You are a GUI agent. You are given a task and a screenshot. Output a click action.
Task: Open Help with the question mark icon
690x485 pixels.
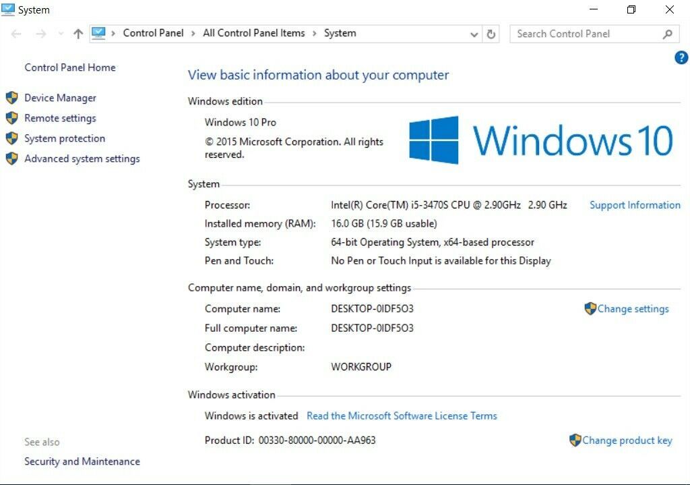(681, 57)
